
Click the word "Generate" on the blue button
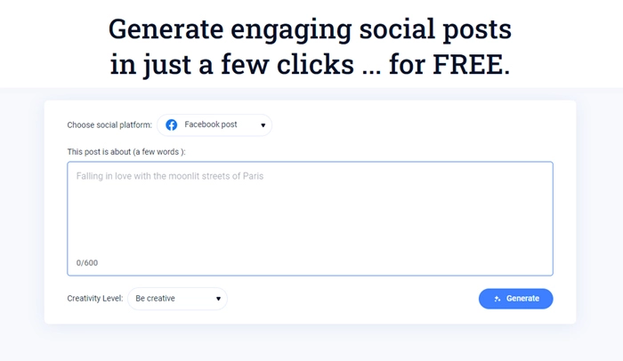coord(522,299)
